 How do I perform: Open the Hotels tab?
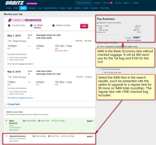(x=16, y=8)
